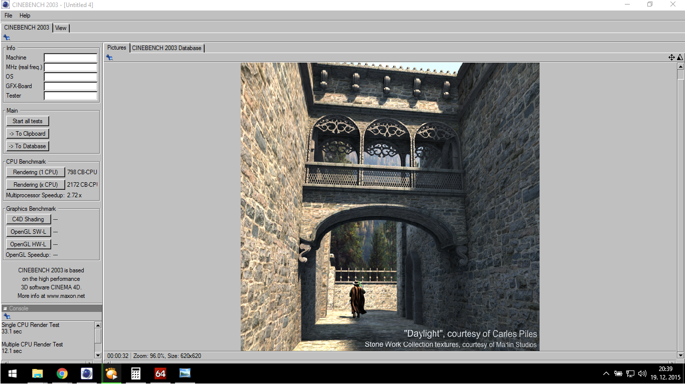685x384 pixels.
Task: Click into the Tester input field
Action: (71, 96)
